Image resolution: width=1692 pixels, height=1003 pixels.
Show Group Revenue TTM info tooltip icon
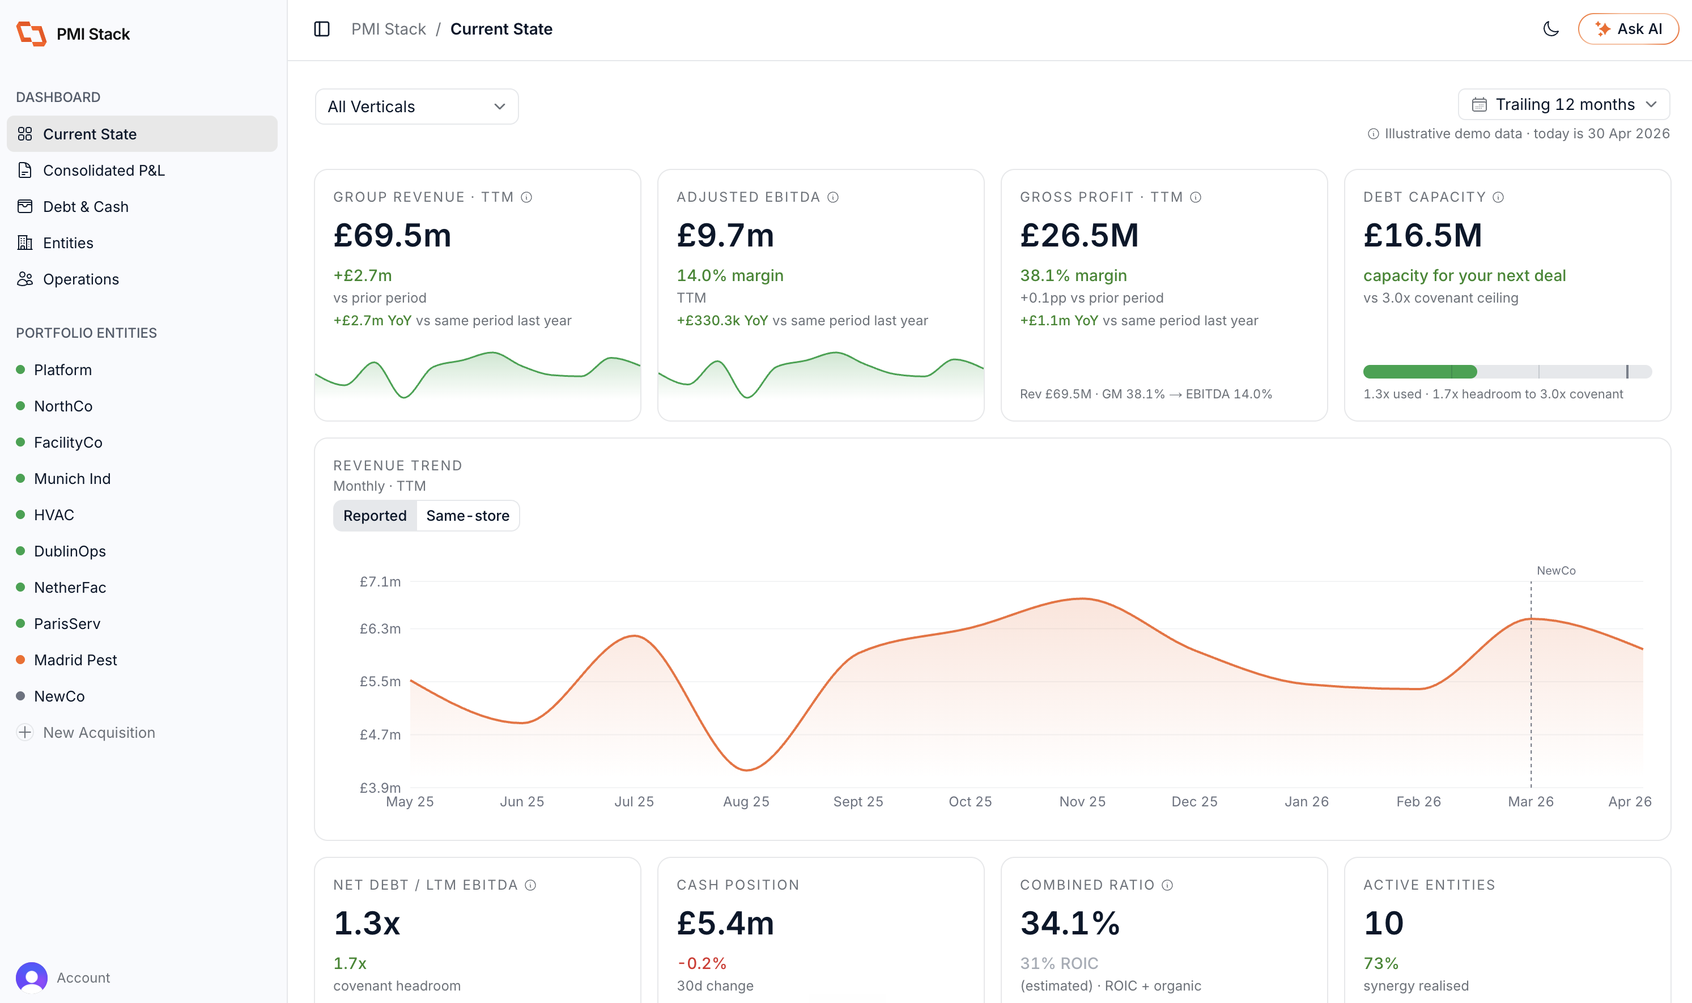pos(526,197)
